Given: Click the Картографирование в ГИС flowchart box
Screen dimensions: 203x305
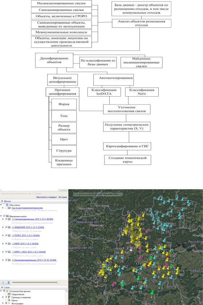Looking at the screenshot, I should tap(127, 146).
